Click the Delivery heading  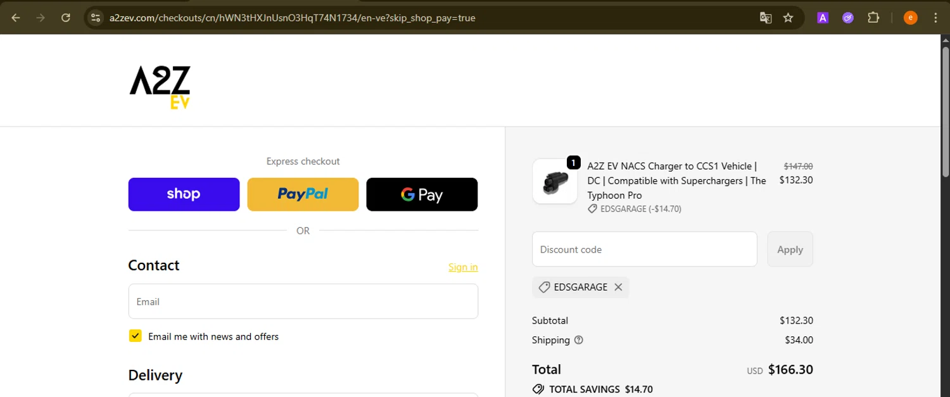pos(155,375)
